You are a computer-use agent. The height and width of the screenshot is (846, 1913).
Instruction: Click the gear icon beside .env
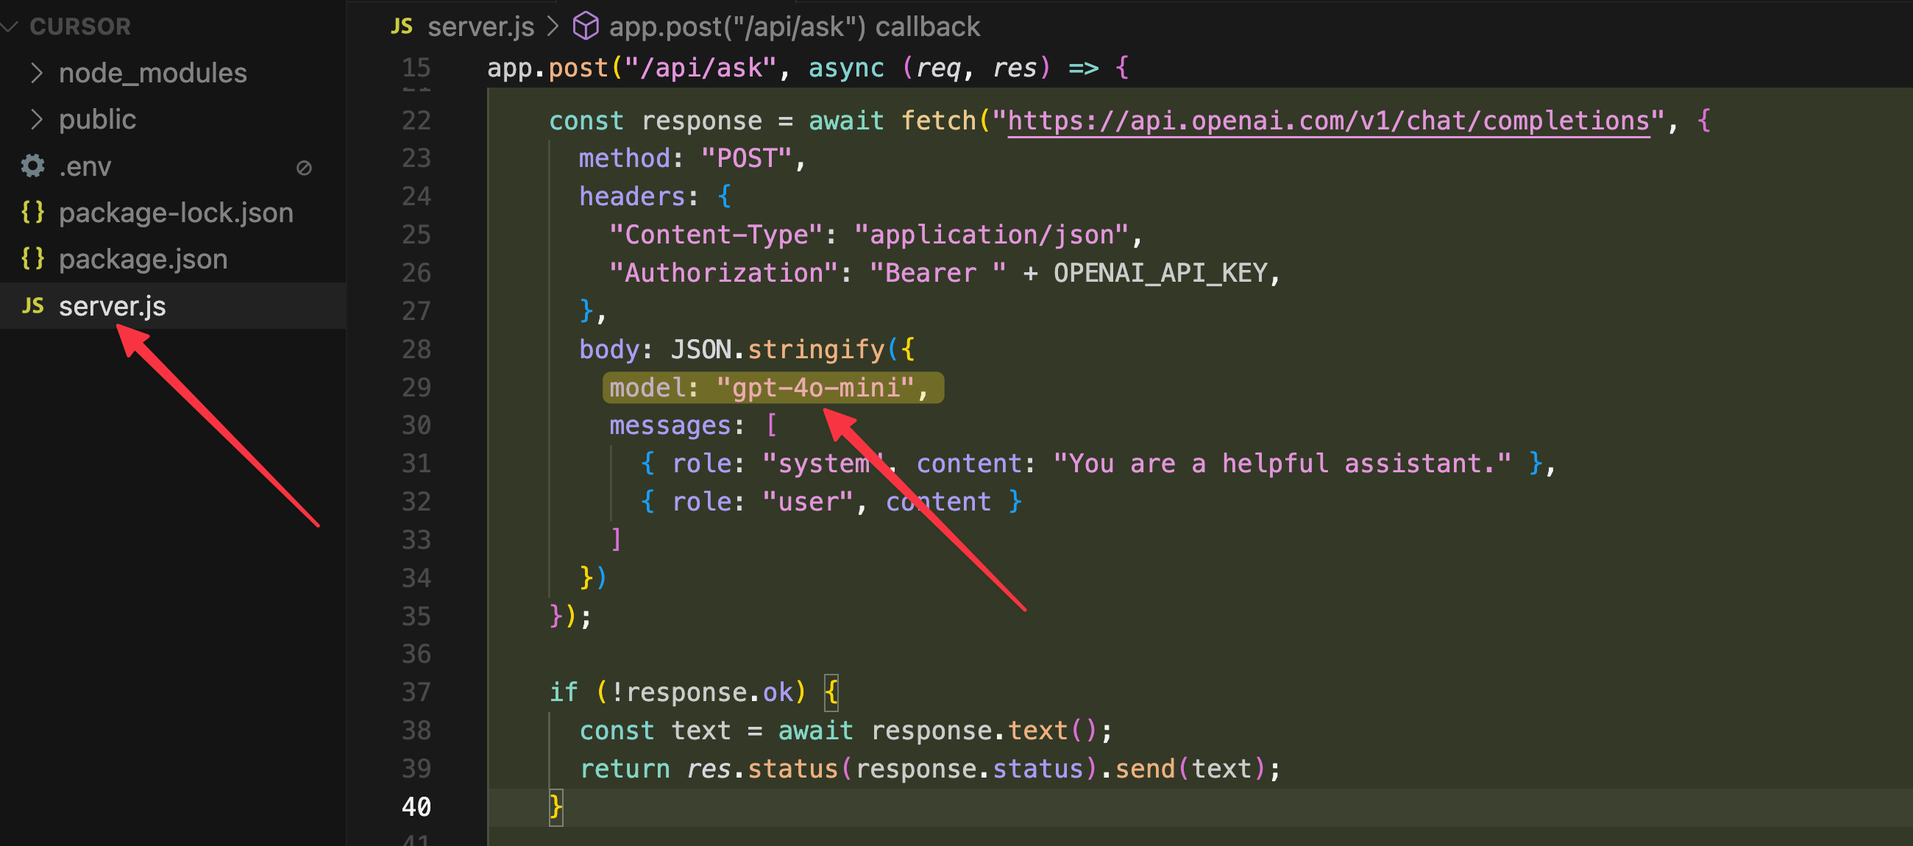coord(32,166)
